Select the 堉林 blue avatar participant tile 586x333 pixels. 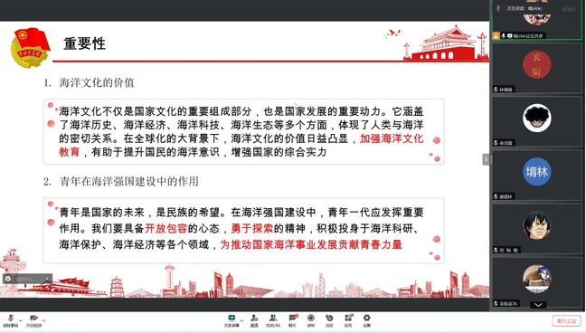tap(537, 176)
